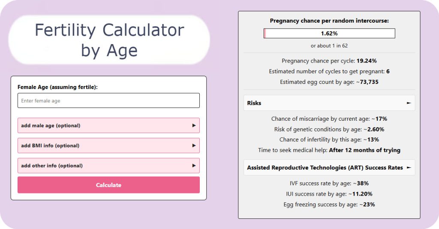Click the Pregnancy chance per cycle value
Image resolution: width=439 pixels, height=229 pixels.
tap(367, 61)
